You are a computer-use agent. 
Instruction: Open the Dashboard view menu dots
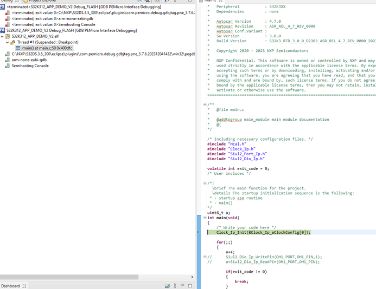pyautogui.click(x=175, y=286)
